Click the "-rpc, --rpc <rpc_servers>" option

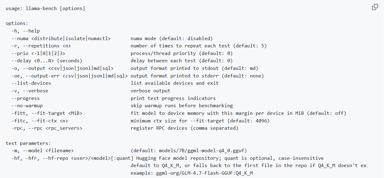(x=47, y=128)
